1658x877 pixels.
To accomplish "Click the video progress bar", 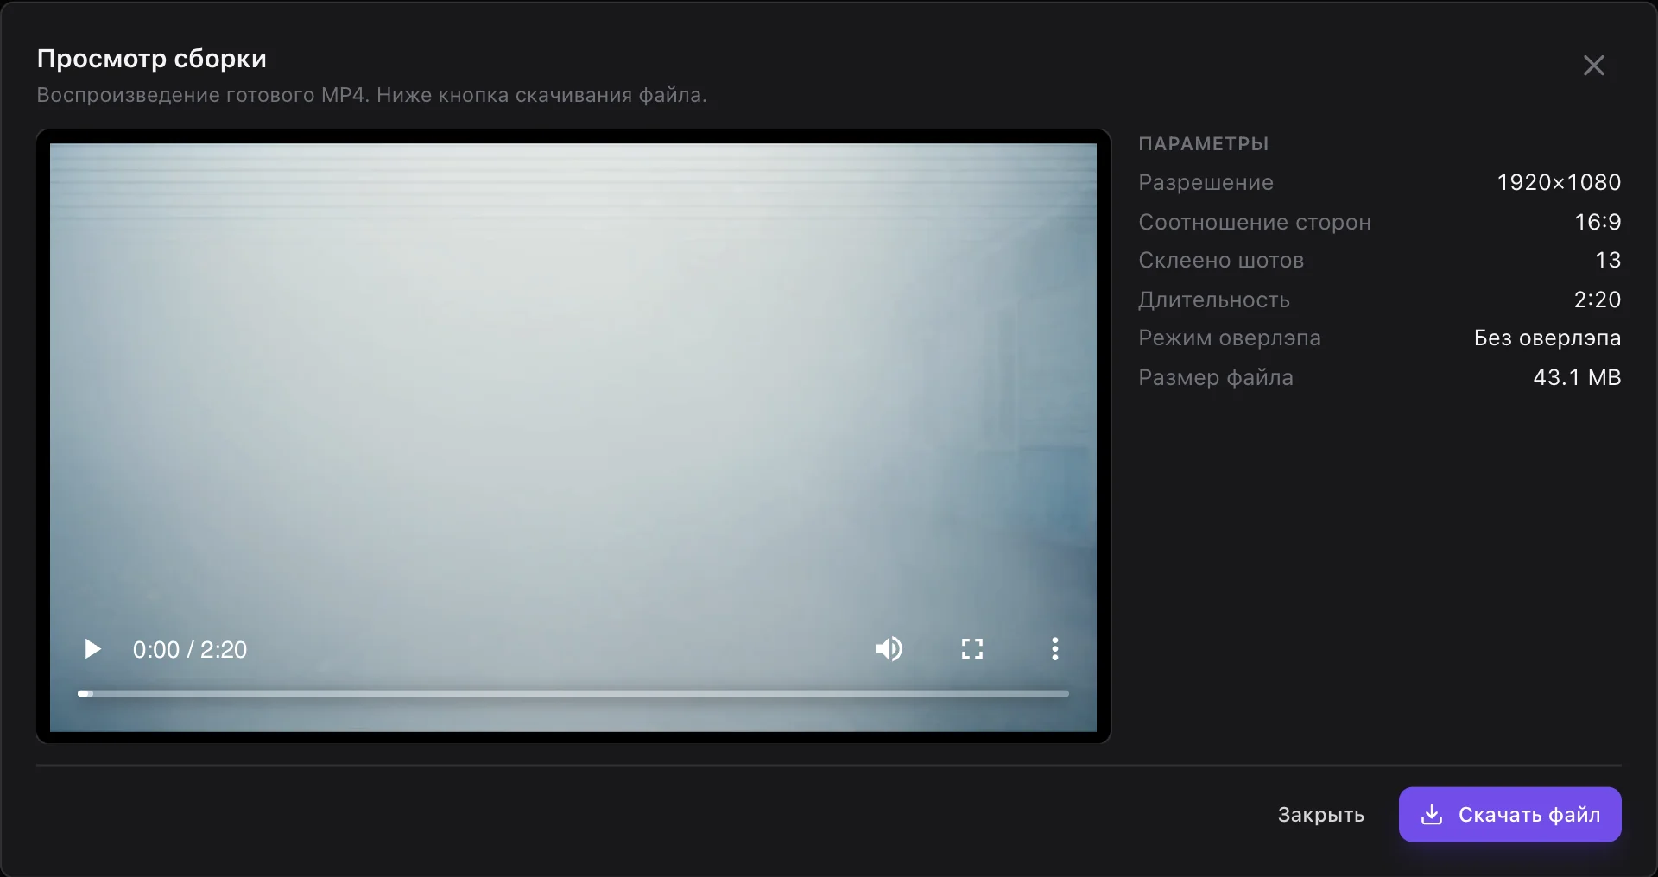I will pyautogui.click(x=573, y=693).
